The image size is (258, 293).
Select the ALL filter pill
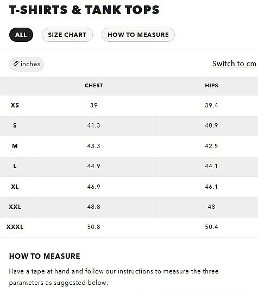pyautogui.click(x=21, y=35)
